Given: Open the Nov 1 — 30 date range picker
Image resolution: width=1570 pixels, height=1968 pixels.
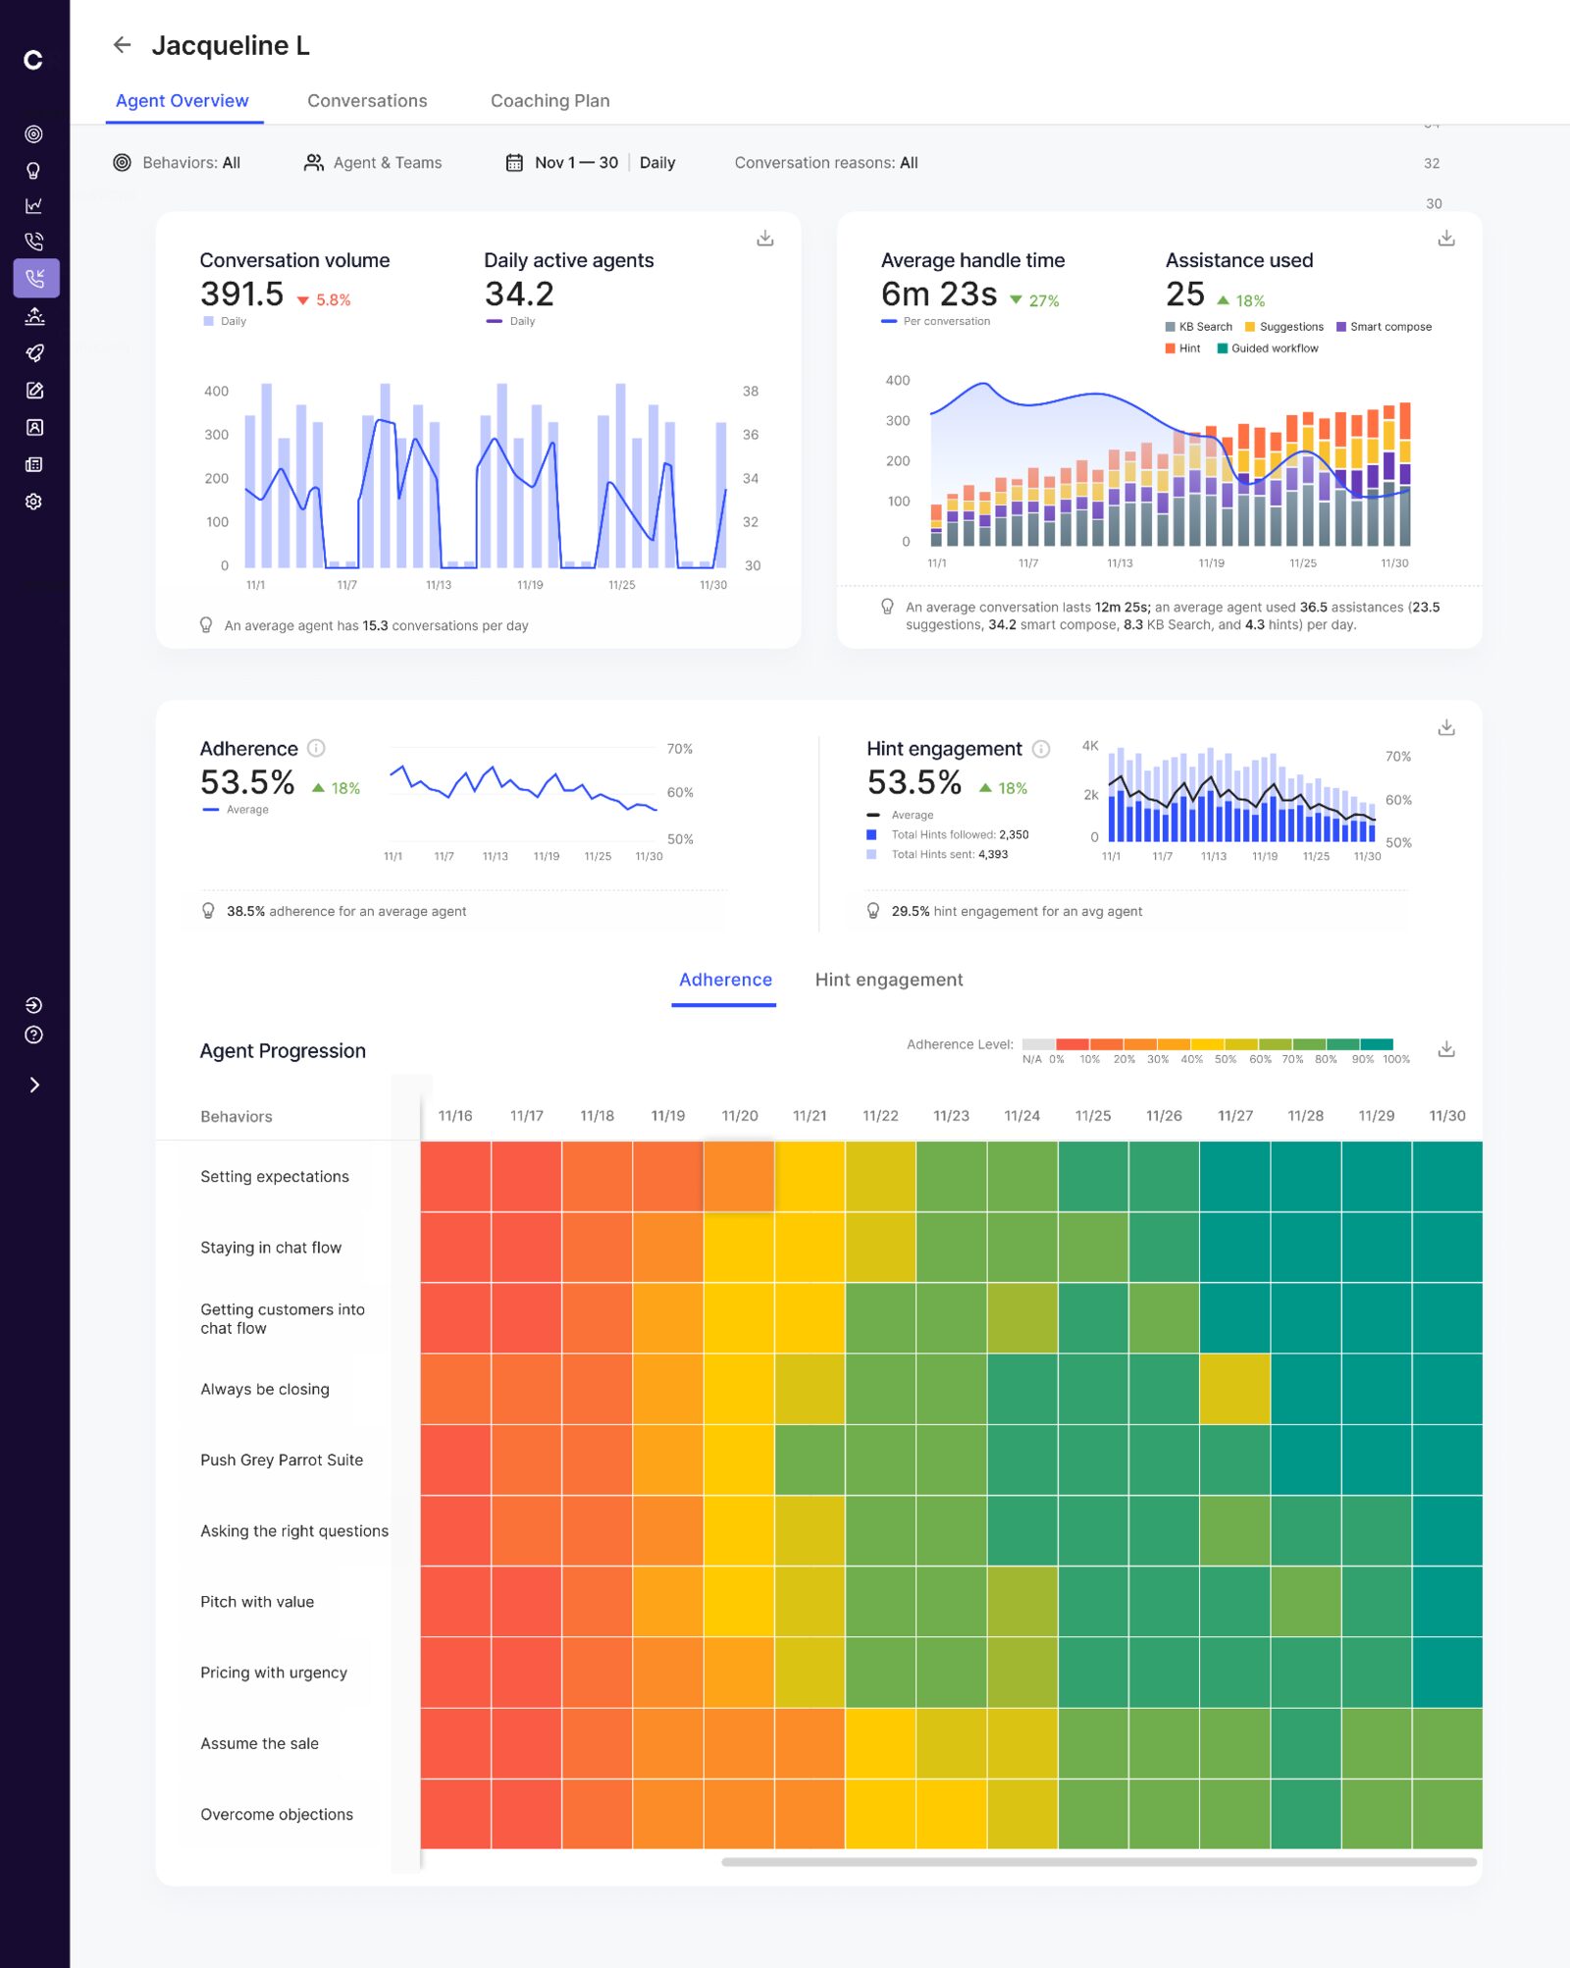Looking at the screenshot, I should 562,163.
